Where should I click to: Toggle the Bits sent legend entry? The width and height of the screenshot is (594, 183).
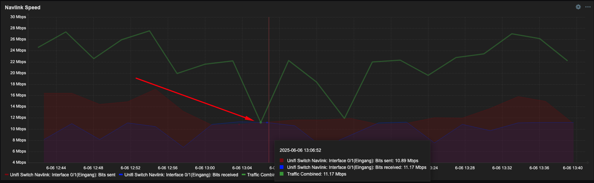click(60, 175)
